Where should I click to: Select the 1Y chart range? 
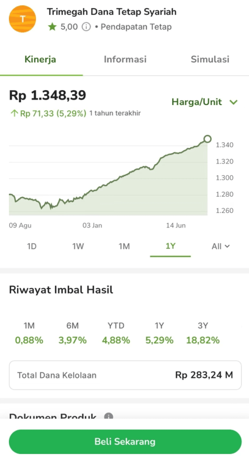pos(170,246)
